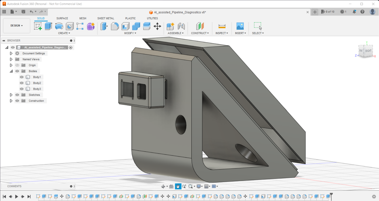Switch to the SHEET METAL tab
Screen dimensions: 379x201
click(x=105, y=18)
